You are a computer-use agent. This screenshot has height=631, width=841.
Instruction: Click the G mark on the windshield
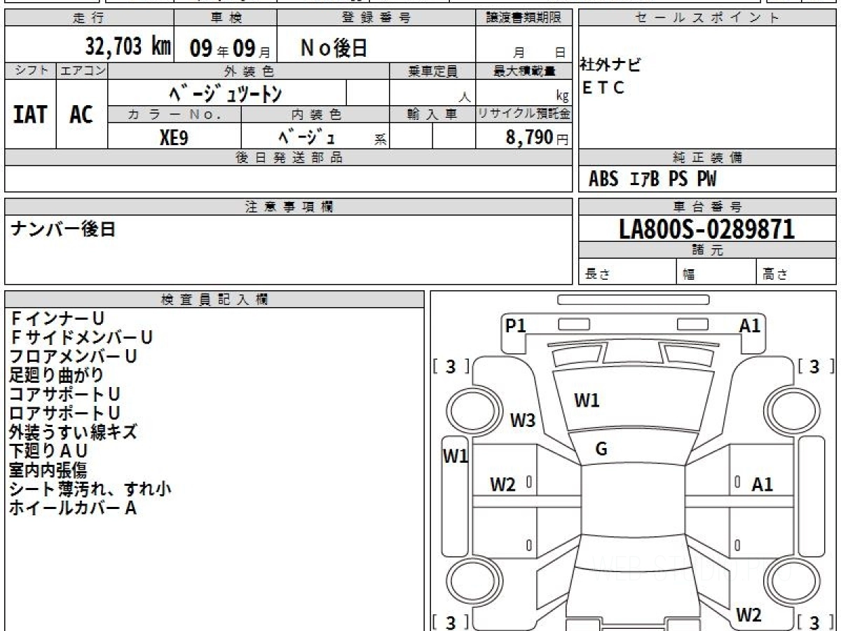click(601, 449)
